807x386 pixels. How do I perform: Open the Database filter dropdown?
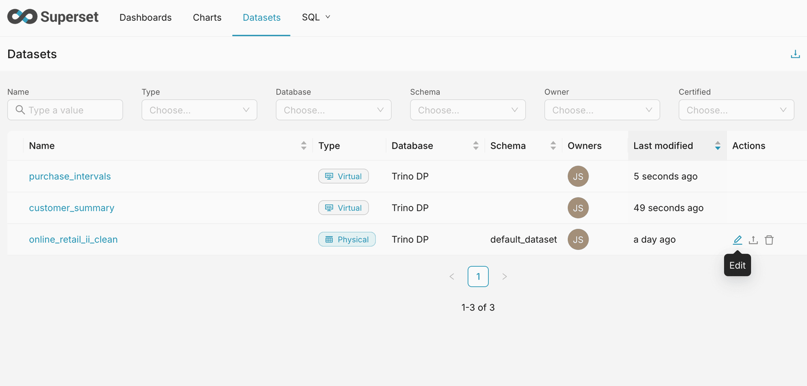tap(334, 110)
